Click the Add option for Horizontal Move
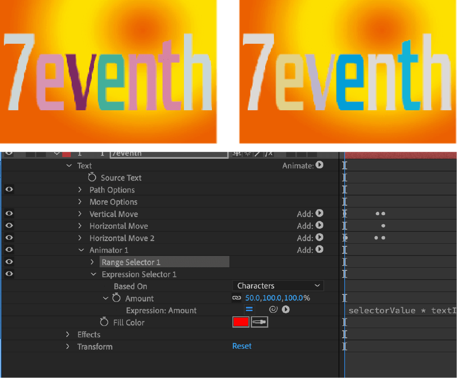Viewport: 457px width, 378px height. (319, 226)
